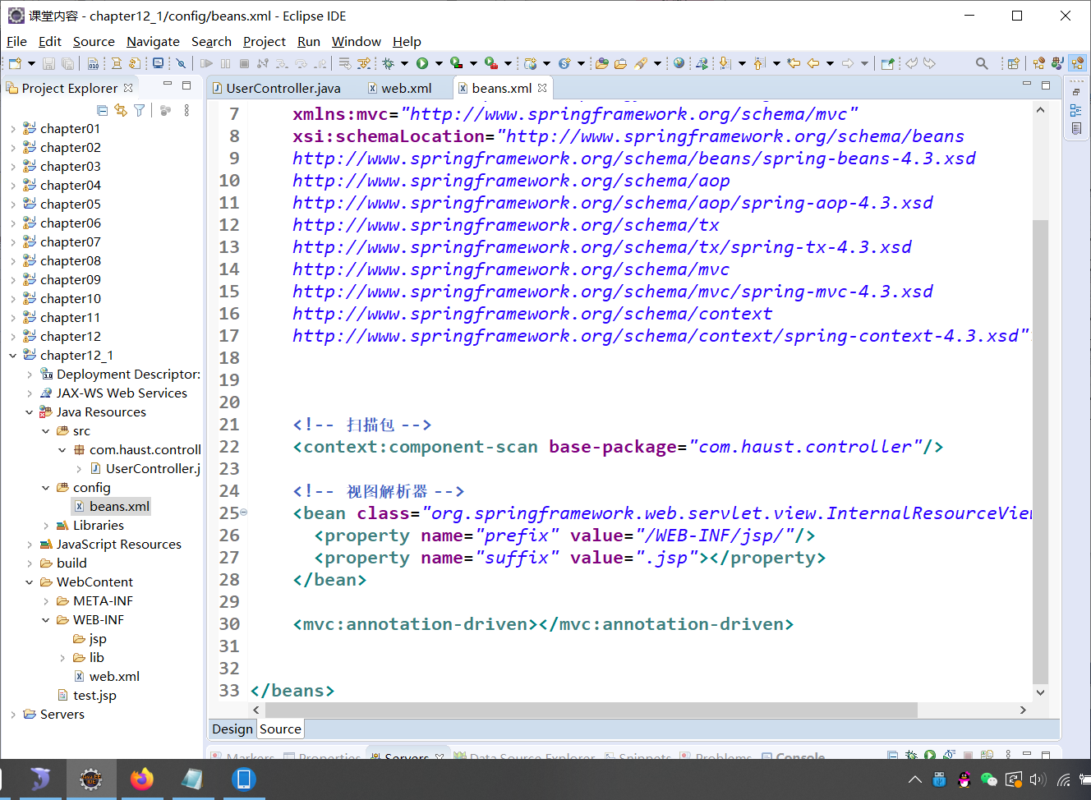
Task: Maximize the editor area
Action: pos(1046,85)
